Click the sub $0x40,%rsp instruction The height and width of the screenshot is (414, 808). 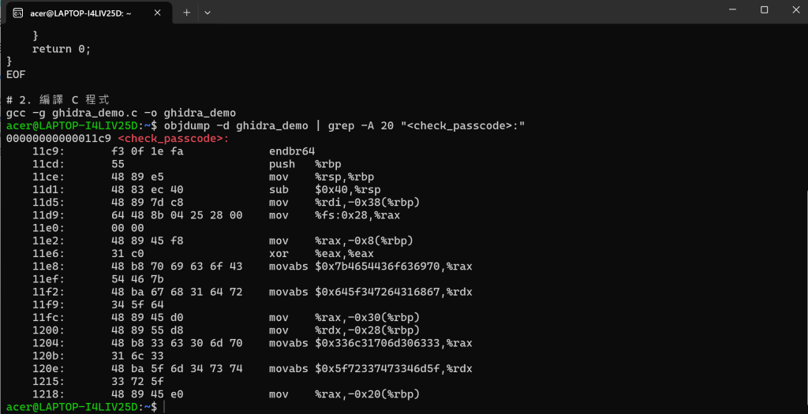click(324, 189)
